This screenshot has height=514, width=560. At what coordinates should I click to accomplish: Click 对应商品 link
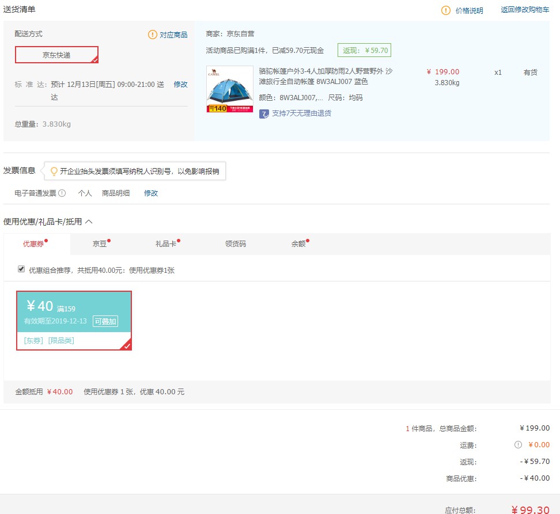coord(173,35)
